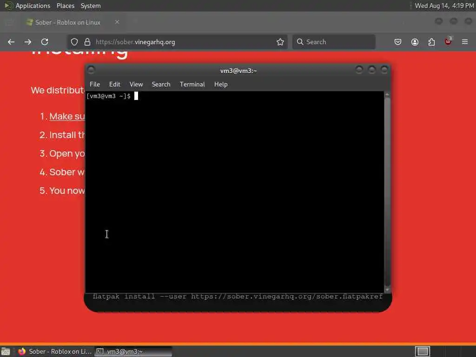Go forward with Firefox forward arrow

(x=28, y=42)
